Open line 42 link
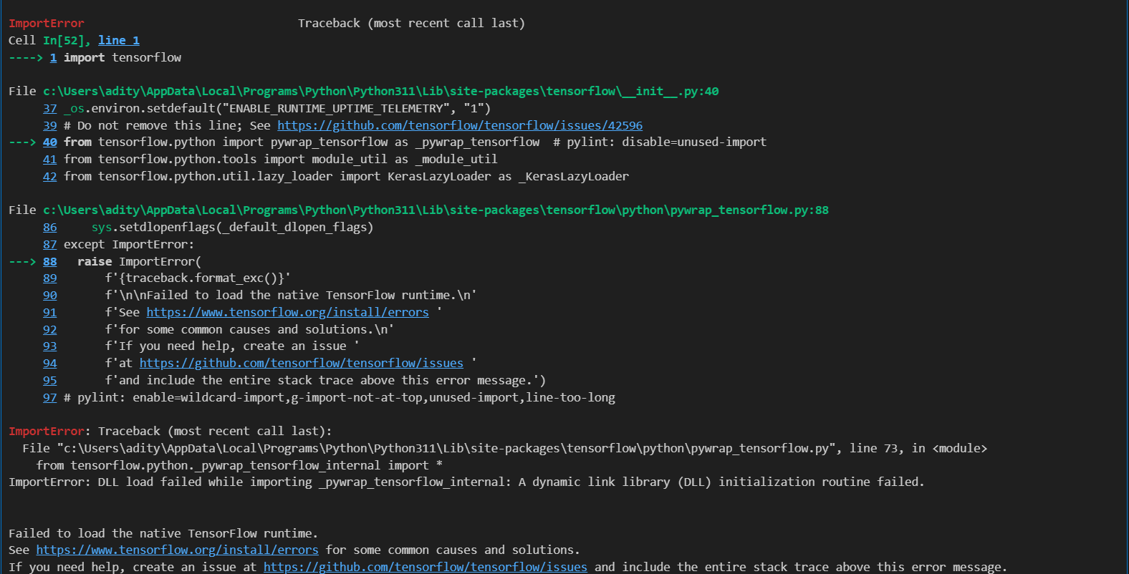Viewport: 1129px width, 574px height. click(x=49, y=176)
